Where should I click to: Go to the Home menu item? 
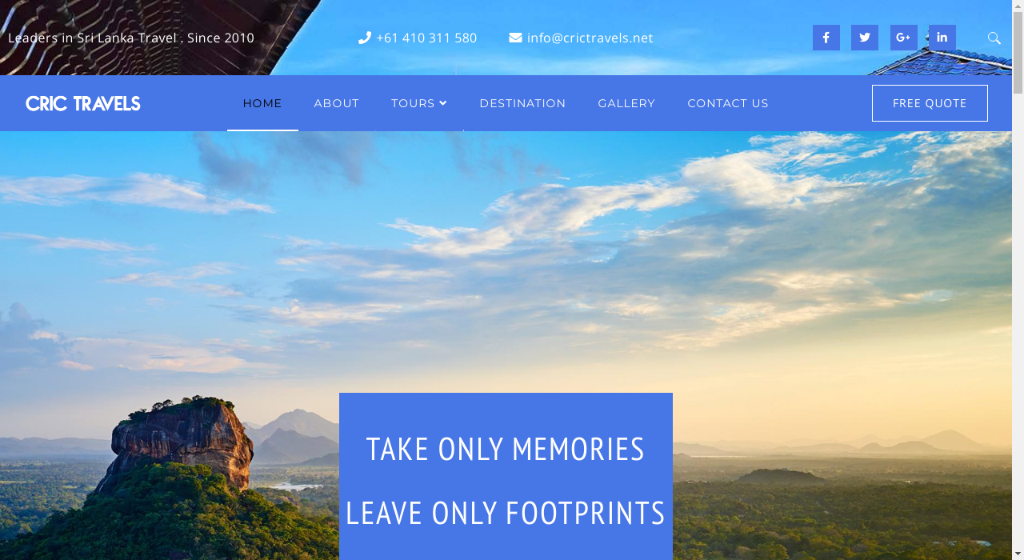point(262,103)
